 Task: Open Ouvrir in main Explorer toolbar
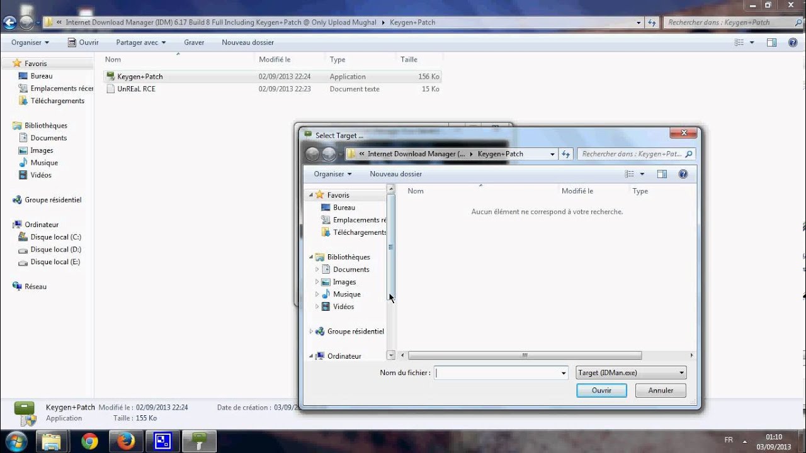82,42
